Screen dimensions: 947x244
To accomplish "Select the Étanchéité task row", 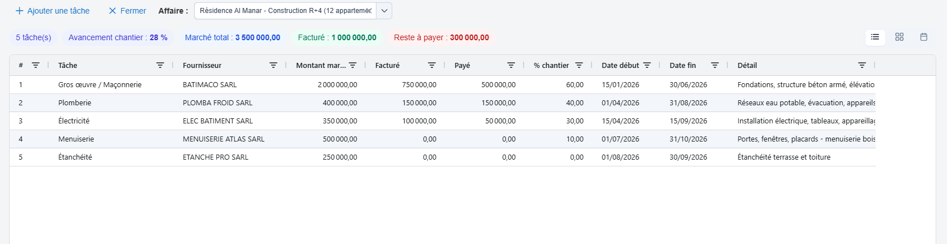I will point(443,157).
